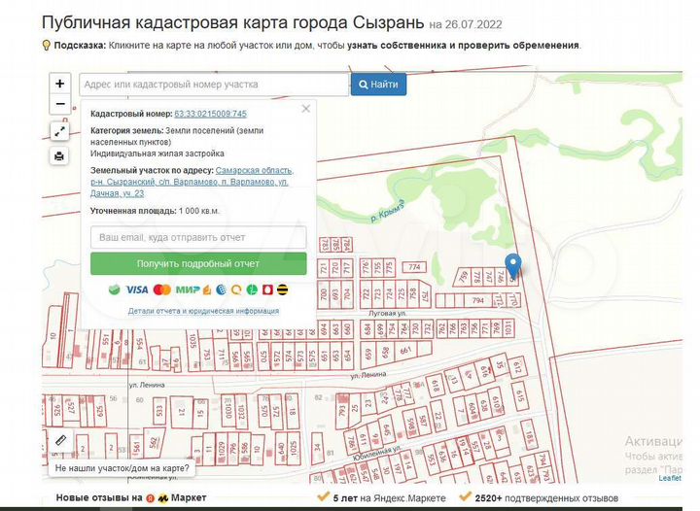Open Детали отчета и юридическая информация link
700x511 pixels.
pyautogui.click(x=203, y=311)
